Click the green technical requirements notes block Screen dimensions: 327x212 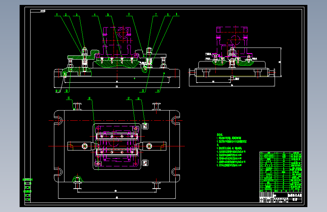click(232, 150)
